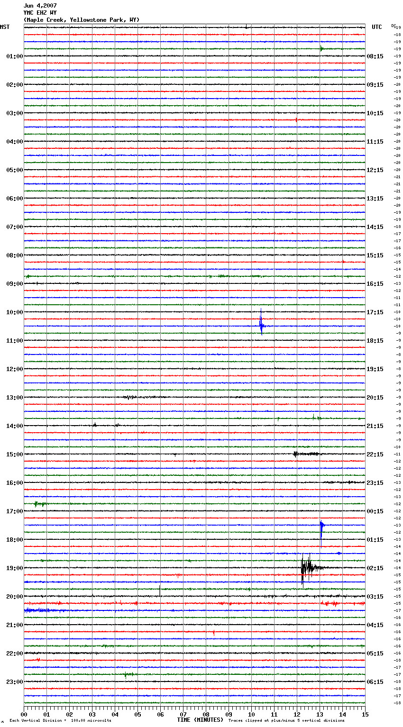Image resolution: width=403 pixels, height=727 pixels.
Task: Click the "Each Vertical Division = 100.00 microvolts" note
Action: (x=61, y=721)
